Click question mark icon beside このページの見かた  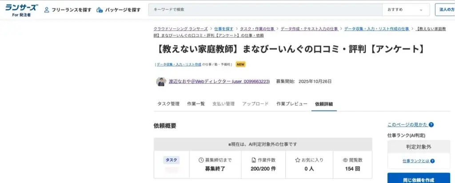coord(431,125)
